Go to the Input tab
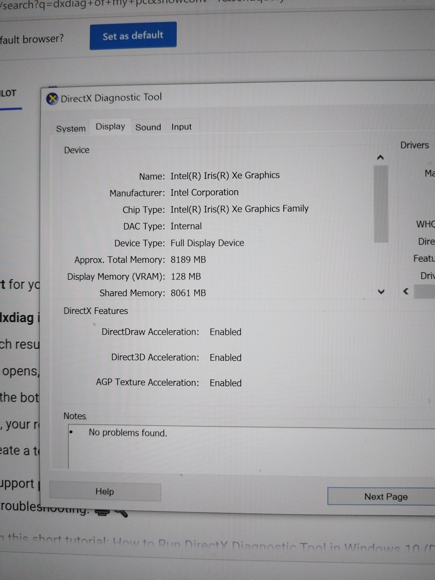The height and width of the screenshot is (580, 435). pos(182,127)
